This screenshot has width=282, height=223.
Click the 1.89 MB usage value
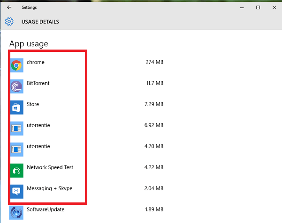tap(154, 209)
